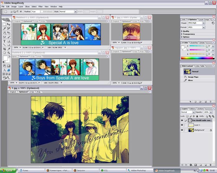Open the Layer menu
Screen dimensions: 217x173
[x=21, y=6]
